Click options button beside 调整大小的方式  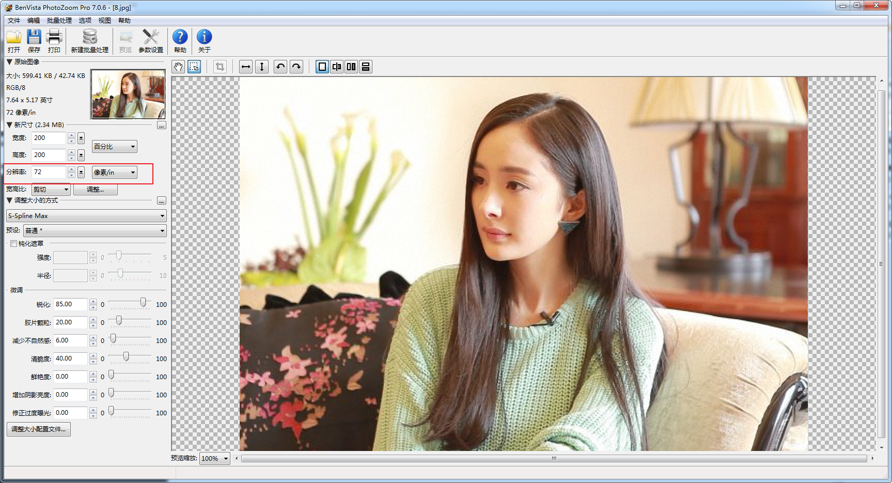(162, 200)
